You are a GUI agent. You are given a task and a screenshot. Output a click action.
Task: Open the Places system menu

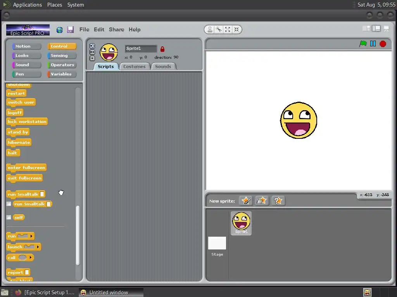coord(55,5)
